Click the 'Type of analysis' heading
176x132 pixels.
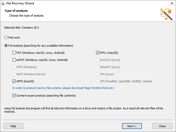point(16,11)
